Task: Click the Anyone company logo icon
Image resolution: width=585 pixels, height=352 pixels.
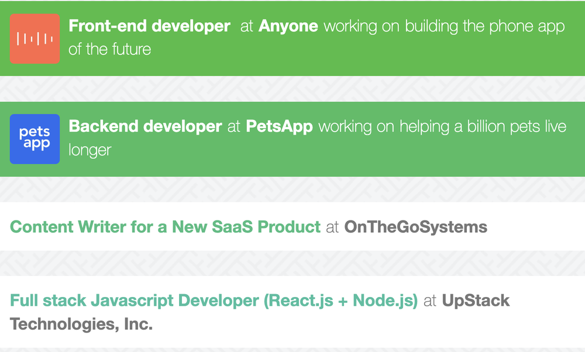Action: [x=35, y=39]
